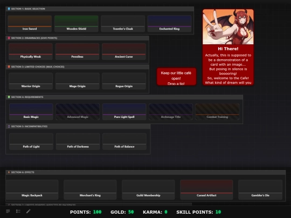The width and height of the screenshot is (291, 218).
Task: Click the "Hi There!" card heading
Action: click(228, 49)
